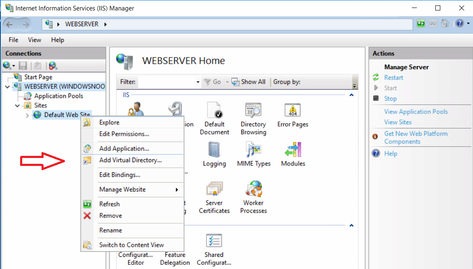Open the Authentication feature icon with padlock

(x=135, y=109)
